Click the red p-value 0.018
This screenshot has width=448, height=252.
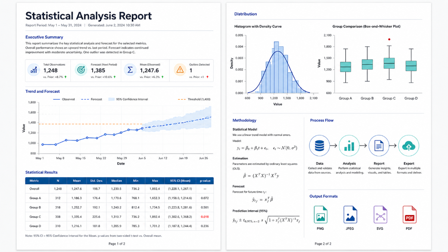[x=205, y=217]
